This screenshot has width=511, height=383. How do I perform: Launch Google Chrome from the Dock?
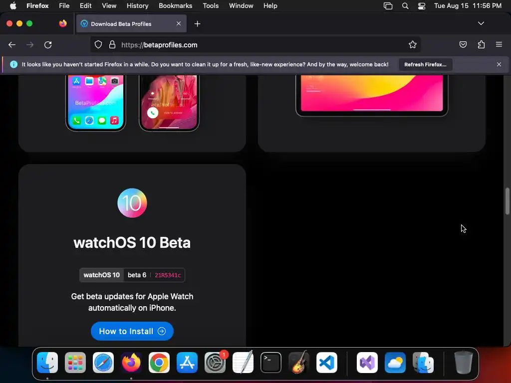(x=159, y=363)
